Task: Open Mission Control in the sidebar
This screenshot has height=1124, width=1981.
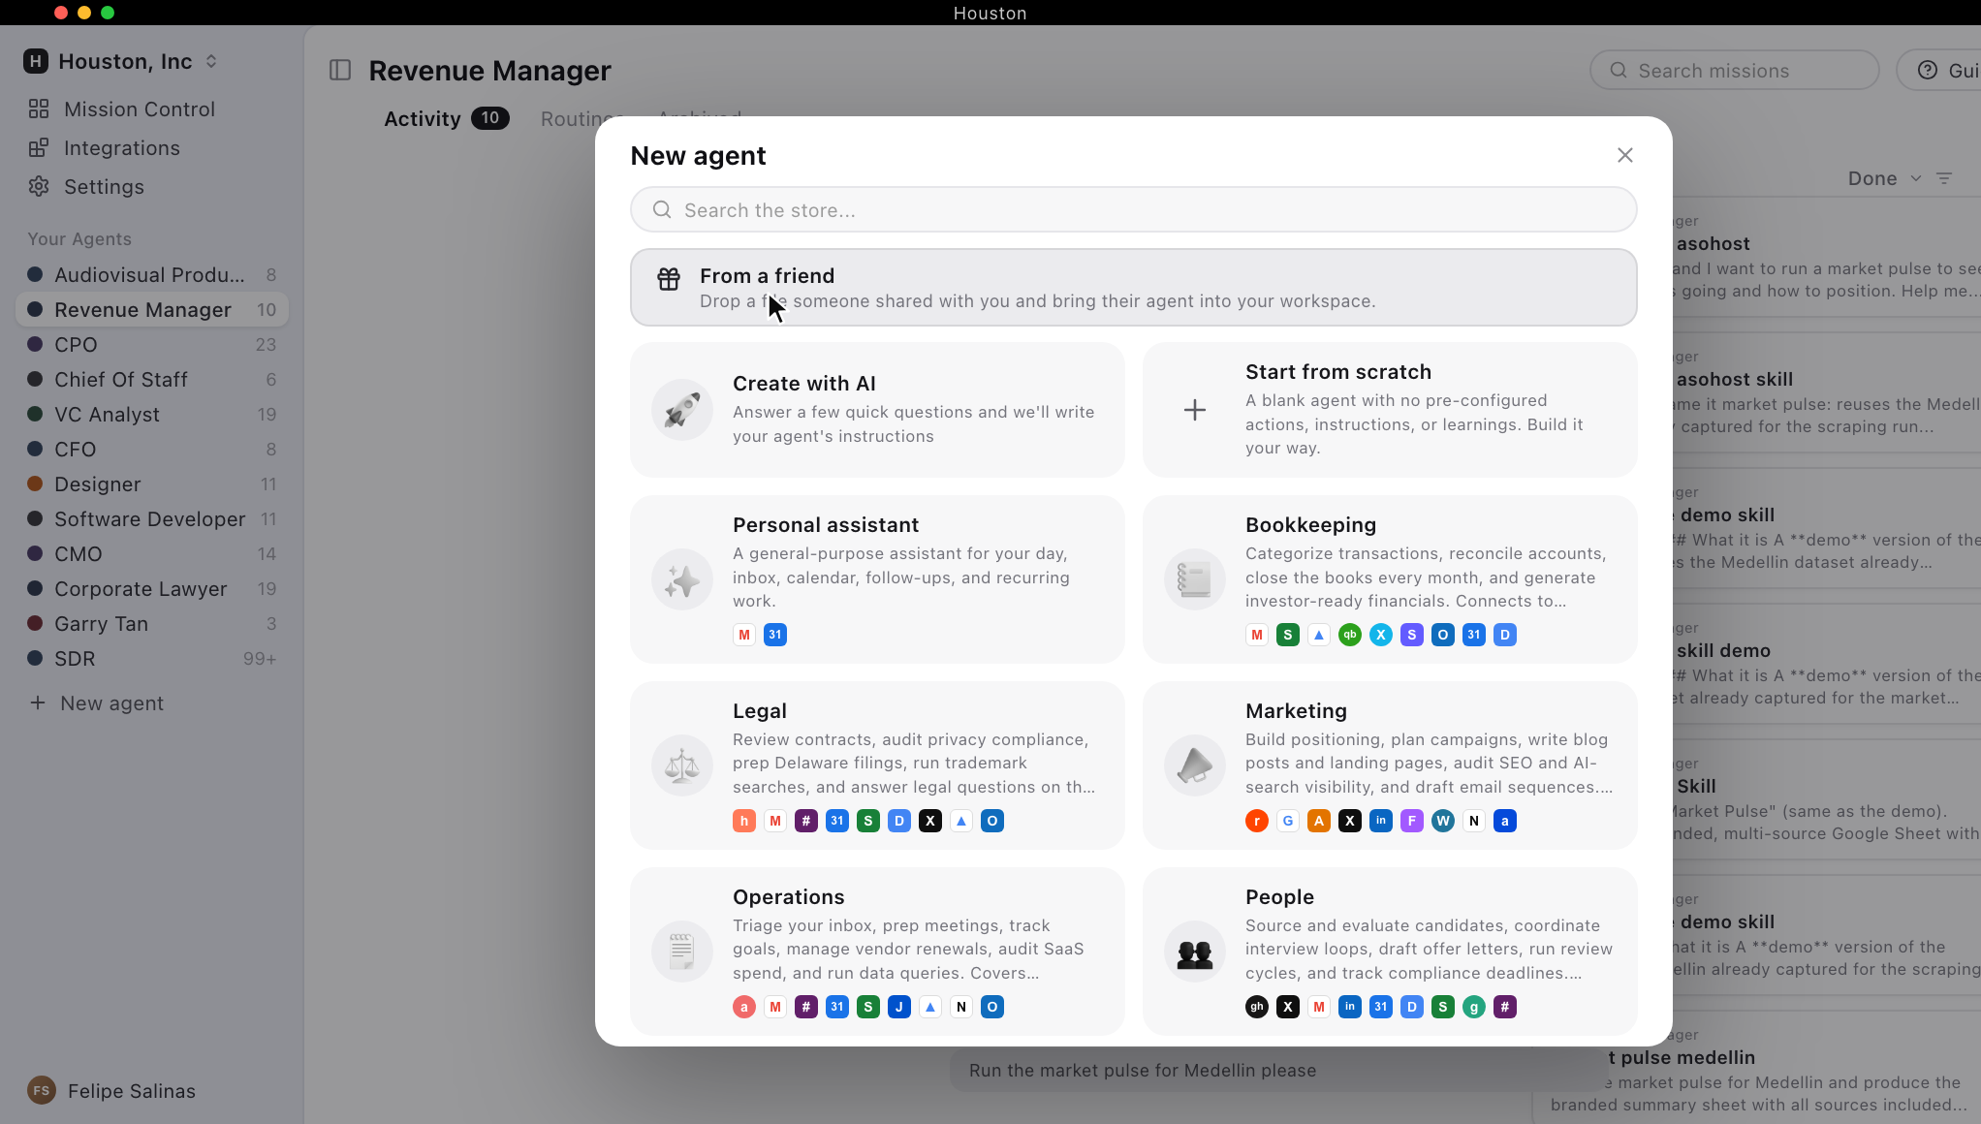Action: click(x=140, y=109)
